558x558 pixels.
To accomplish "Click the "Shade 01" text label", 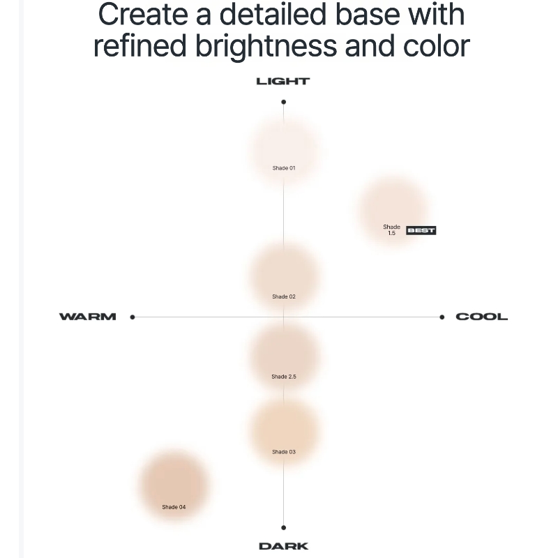I will tap(284, 168).
